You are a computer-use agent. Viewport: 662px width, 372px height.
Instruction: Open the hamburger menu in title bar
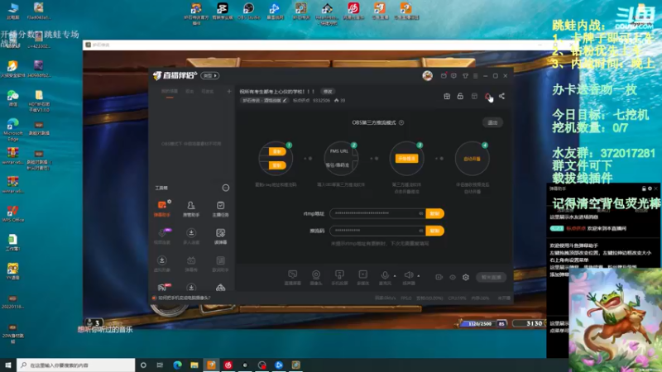pos(475,76)
